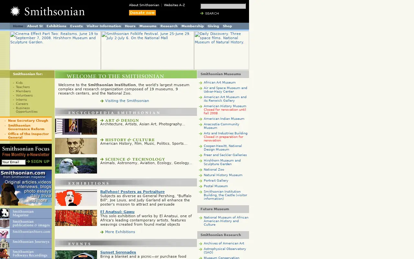Open the Office of the Inspector General link

pyautogui.click(x=28, y=136)
